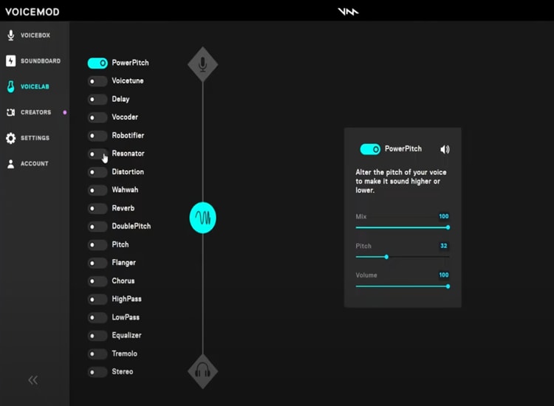Select the Voicelab section
The width and height of the screenshot is (554, 406).
point(35,86)
